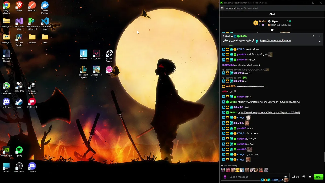Open Riot Client desktop shortcut
Image resolution: width=325 pixels, height=183 pixels.
click(32, 103)
